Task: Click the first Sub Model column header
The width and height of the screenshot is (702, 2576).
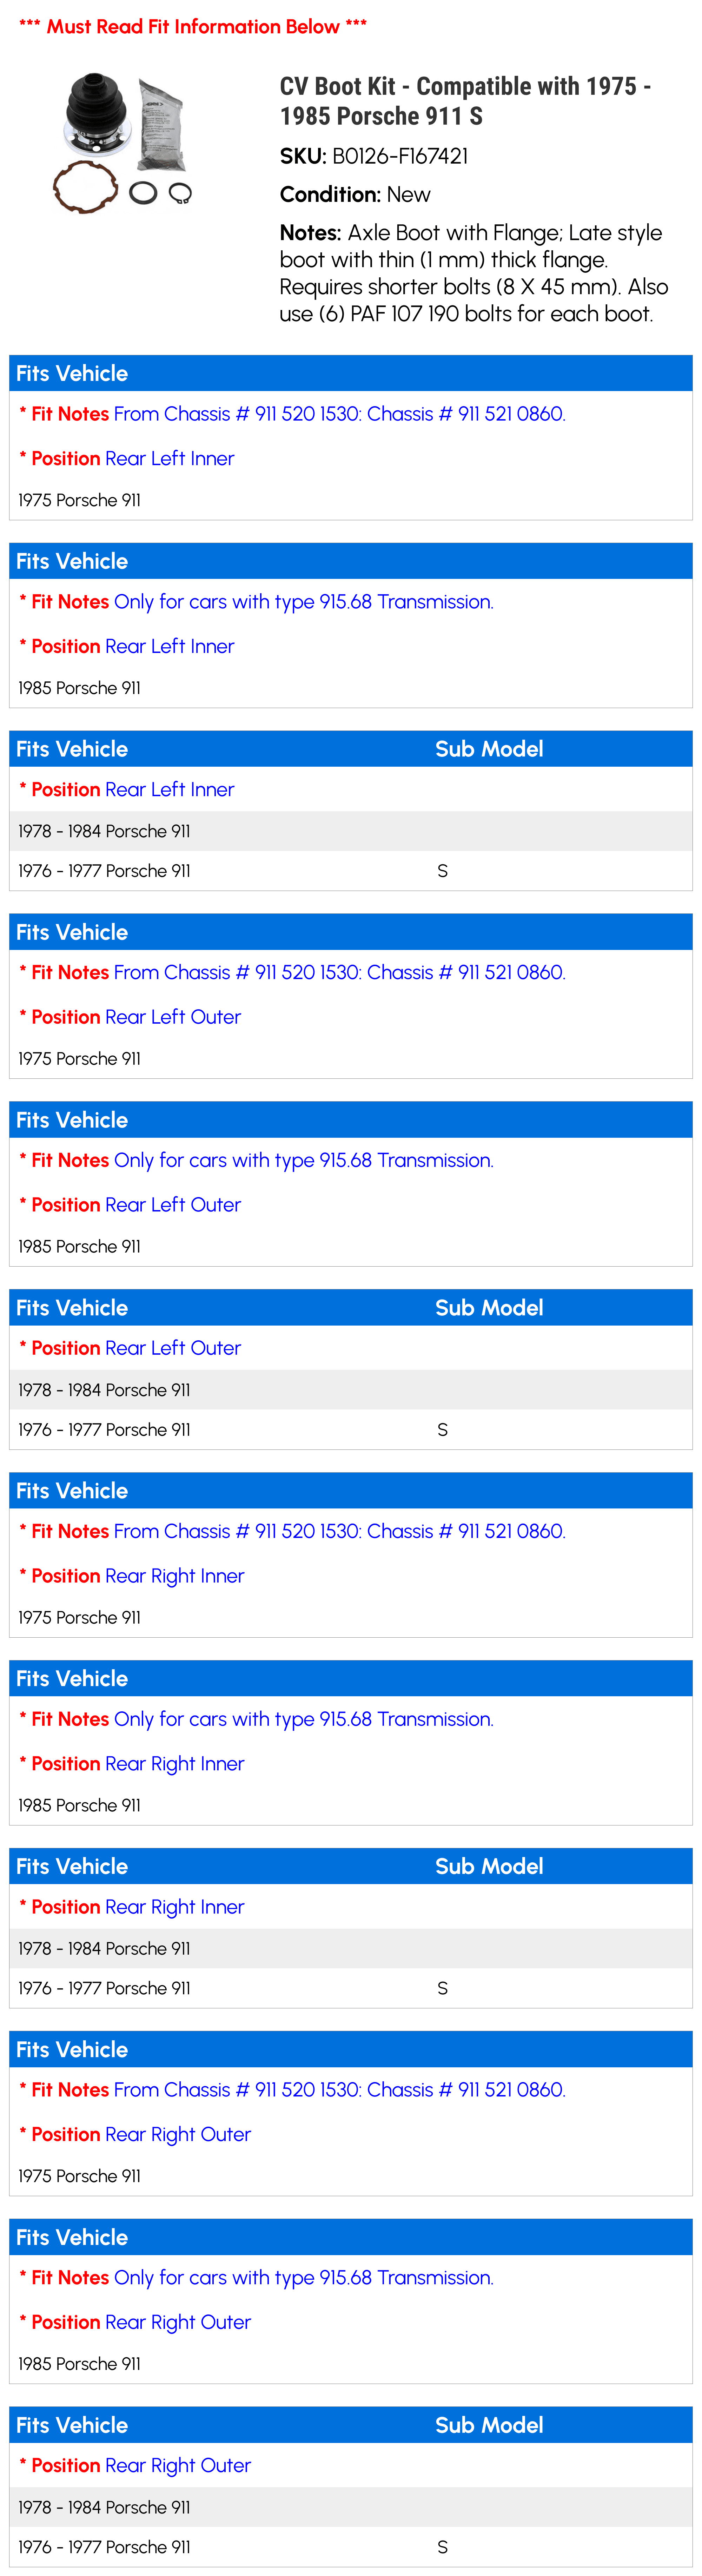Action: pos(489,749)
